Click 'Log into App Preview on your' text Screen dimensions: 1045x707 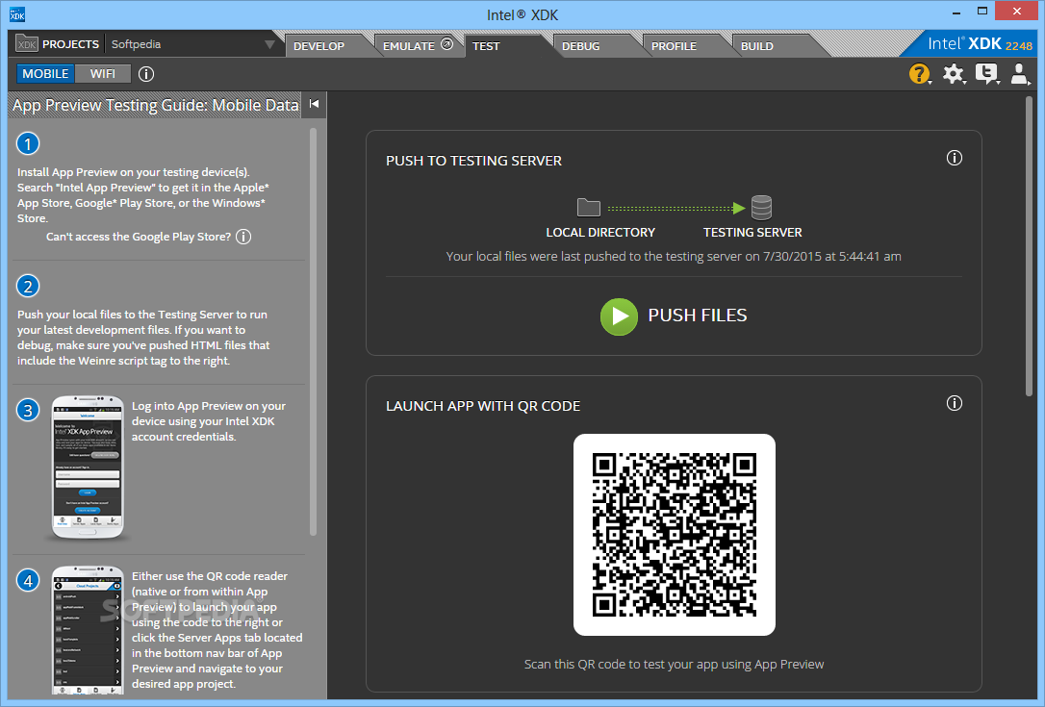click(x=209, y=406)
